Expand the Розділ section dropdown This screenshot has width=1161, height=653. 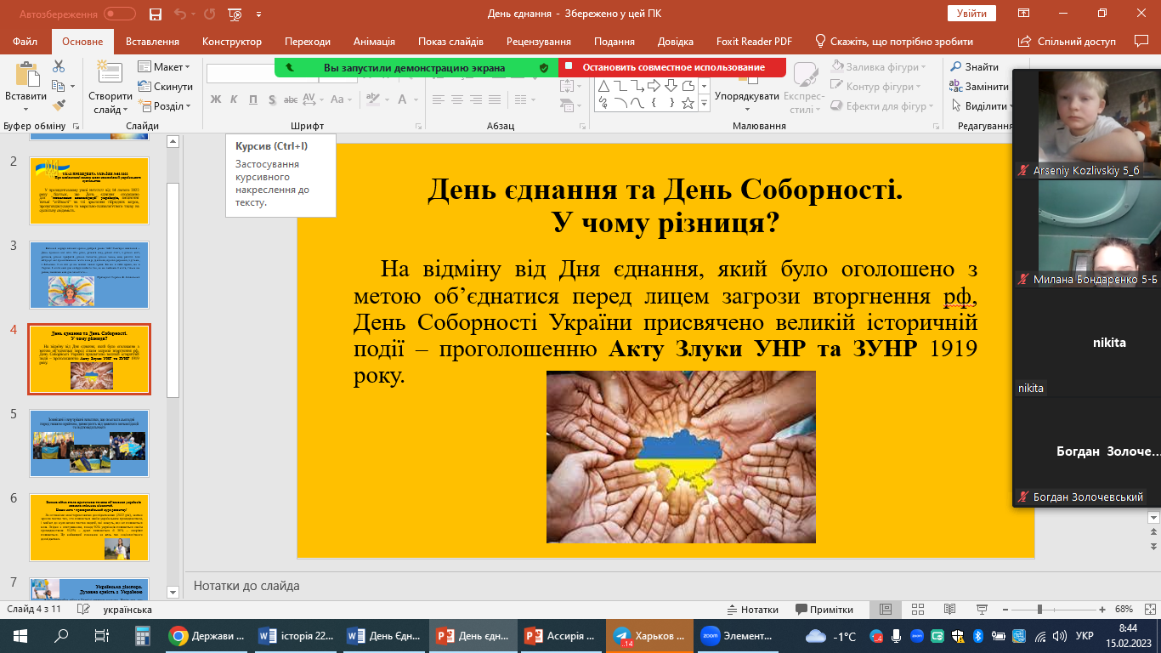coord(171,106)
